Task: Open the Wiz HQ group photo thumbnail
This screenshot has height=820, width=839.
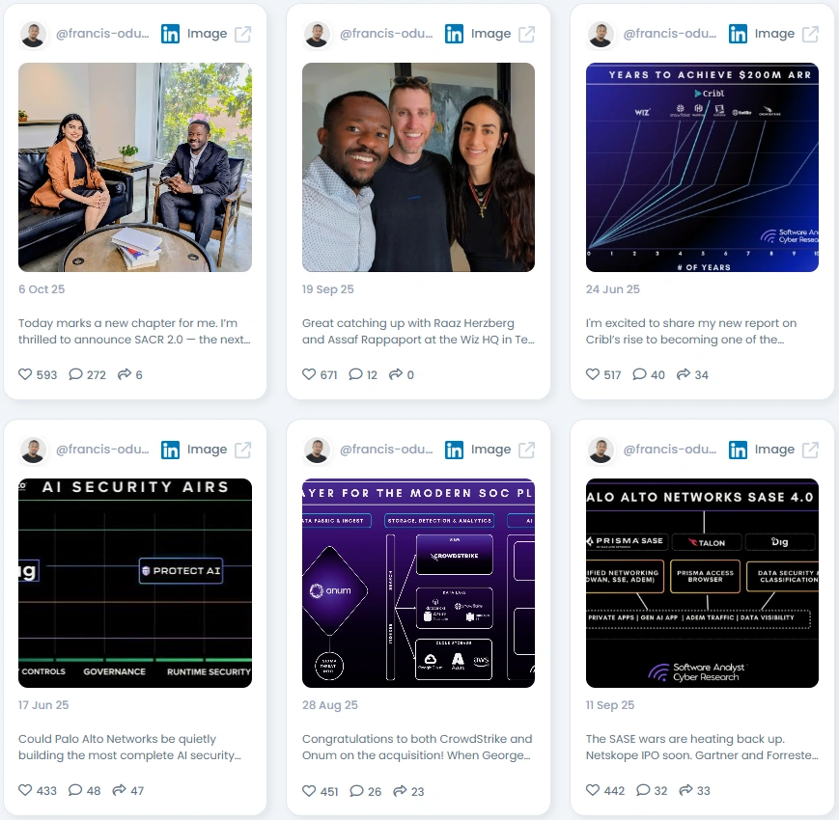Action: [418, 167]
